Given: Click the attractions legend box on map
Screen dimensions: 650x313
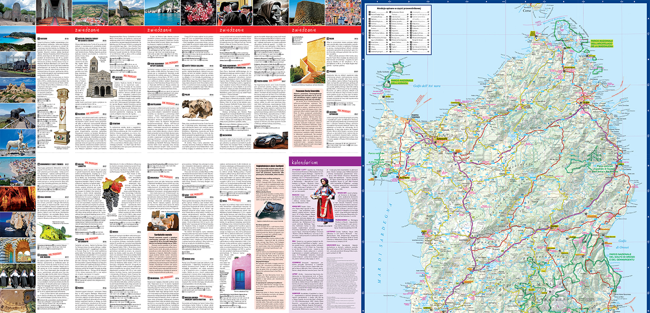Looking at the screenshot, I should (399, 29).
